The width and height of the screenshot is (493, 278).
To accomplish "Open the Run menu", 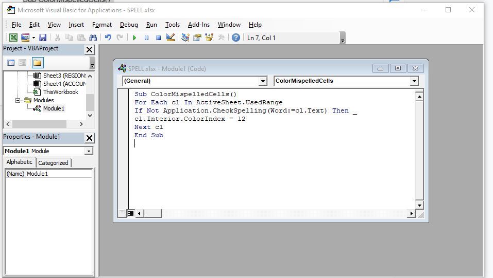I will [x=151, y=25].
